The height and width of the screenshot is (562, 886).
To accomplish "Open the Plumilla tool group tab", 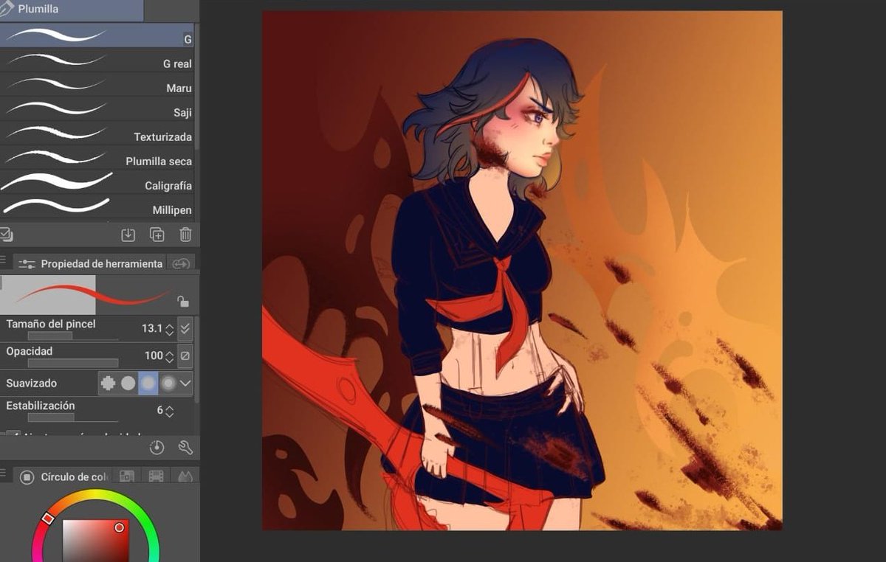I will [72, 10].
